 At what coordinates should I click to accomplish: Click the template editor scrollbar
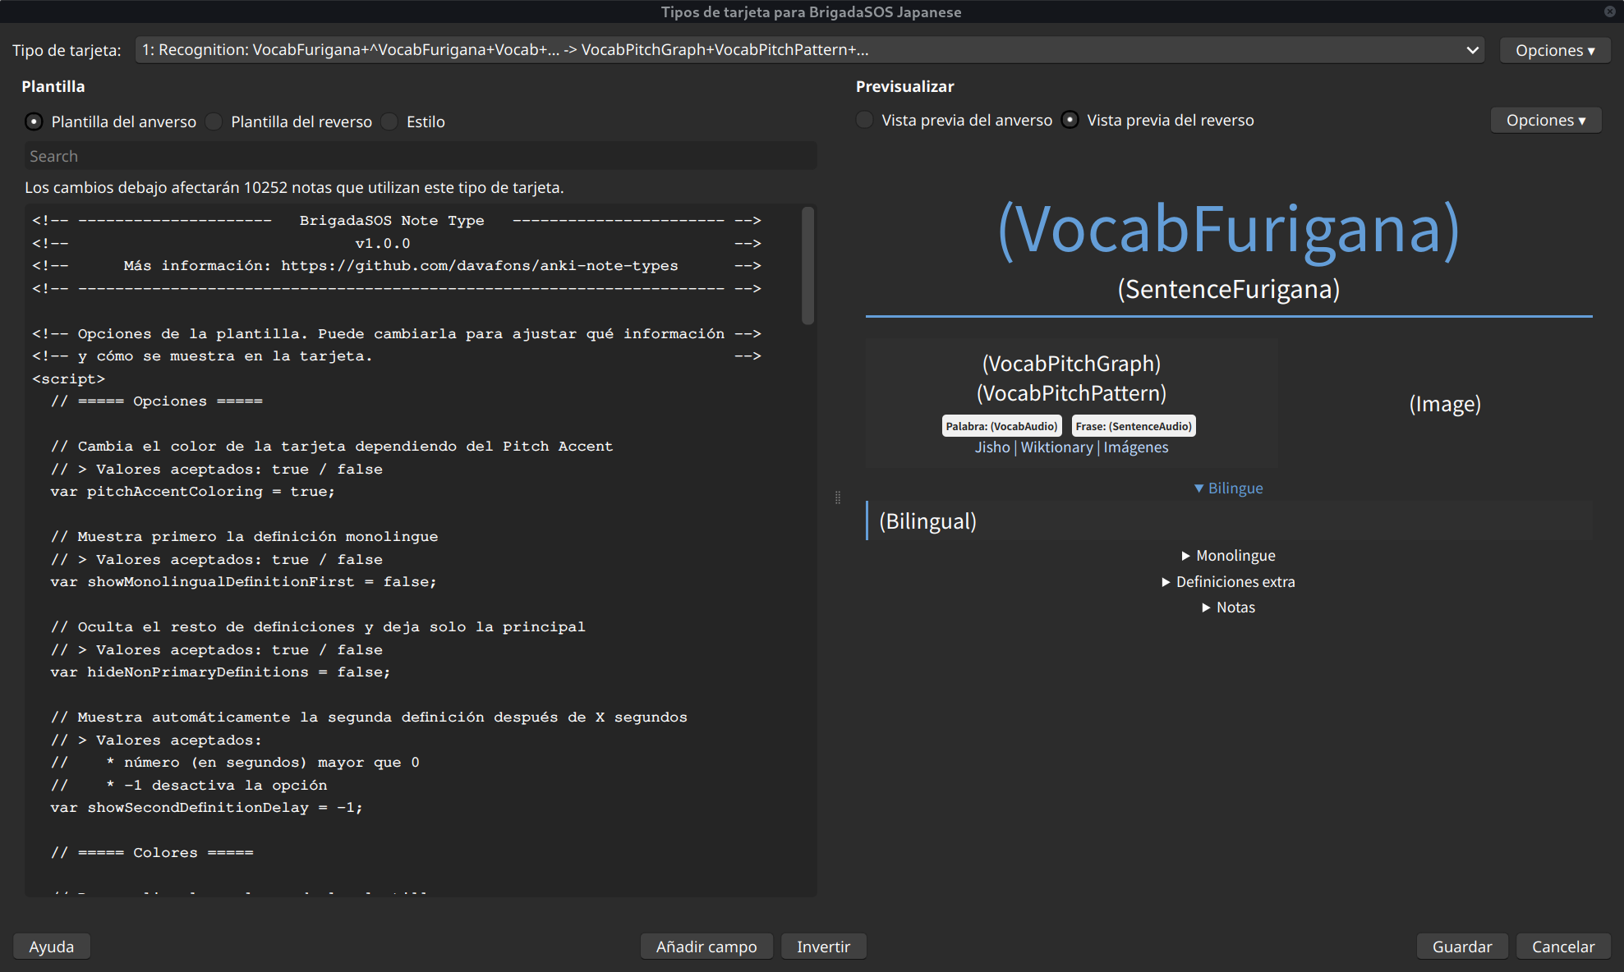807,264
